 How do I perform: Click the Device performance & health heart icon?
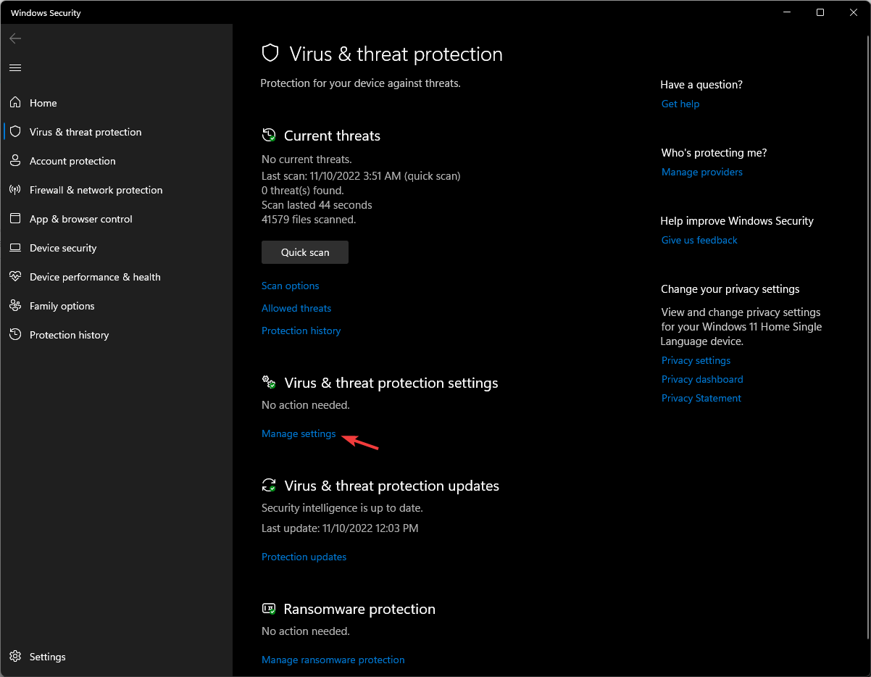tap(15, 277)
